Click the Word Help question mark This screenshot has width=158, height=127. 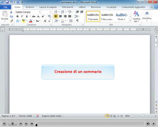click(x=156, y=7)
